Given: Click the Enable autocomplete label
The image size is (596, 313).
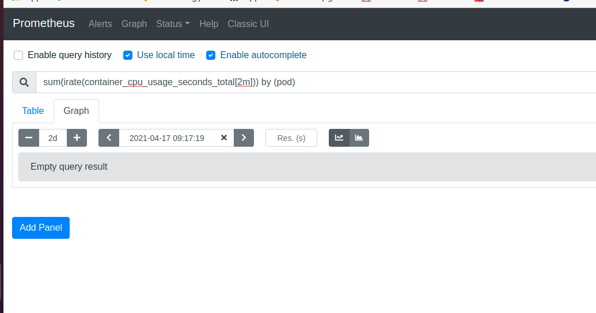Looking at the screenshot, I should (x=263, y=55).
